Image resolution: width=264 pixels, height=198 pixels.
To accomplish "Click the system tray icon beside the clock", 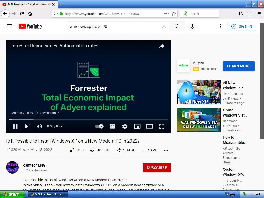I will (245, 194).
